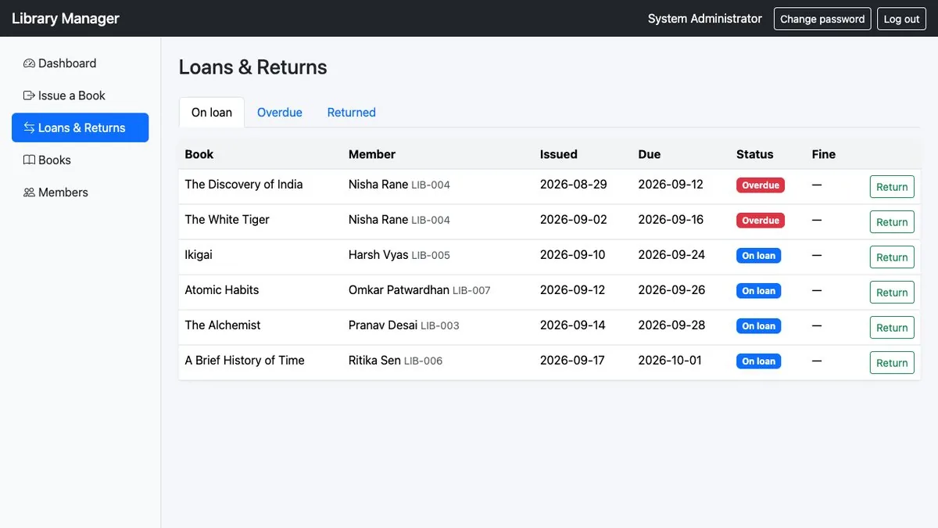This screenshot has width=938, height=528.
Task: Return the Ikigai loan
Action: 892,257
